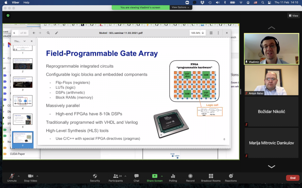Select Antun Balaz's video tile
Screen dimensions: 302x188
(x=271, y=80)
